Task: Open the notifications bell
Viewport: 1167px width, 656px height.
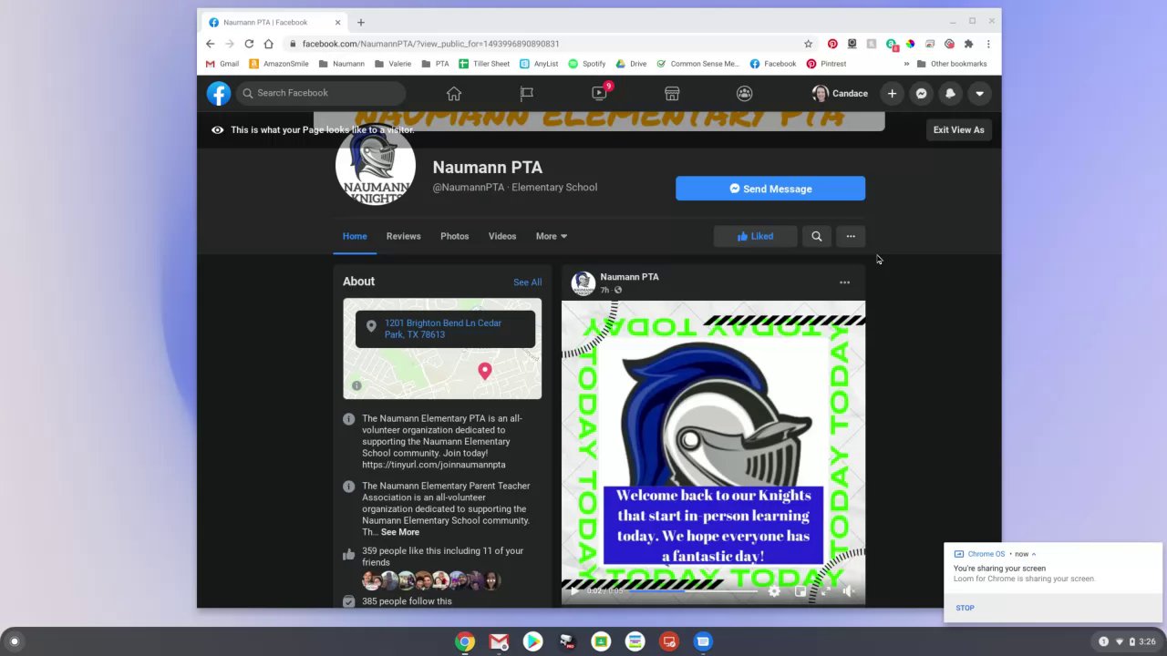Action: pyautogui.click(x=950, y=93)
